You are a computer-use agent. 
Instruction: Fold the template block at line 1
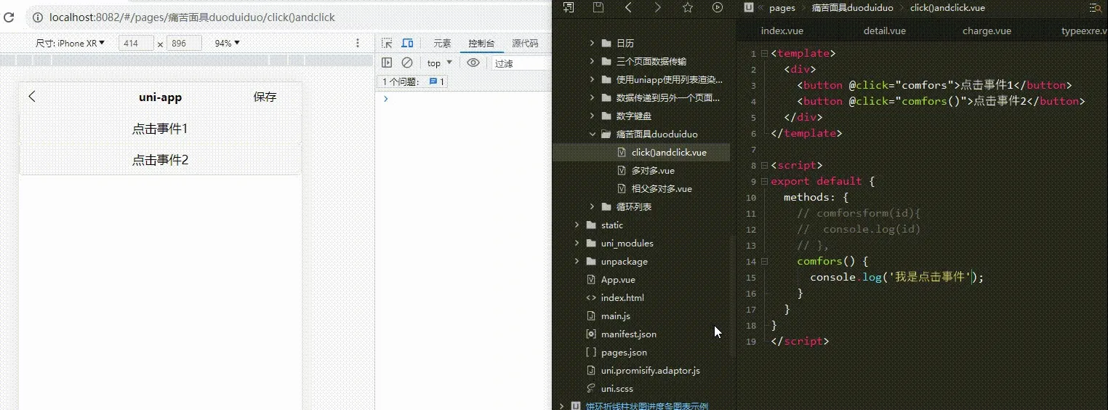pyautogui.click(x=764, y=53)
